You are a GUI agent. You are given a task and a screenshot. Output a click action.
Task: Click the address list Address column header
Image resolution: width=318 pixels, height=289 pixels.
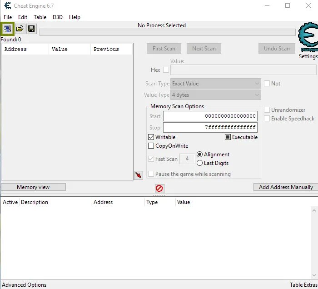pos(118,202)
